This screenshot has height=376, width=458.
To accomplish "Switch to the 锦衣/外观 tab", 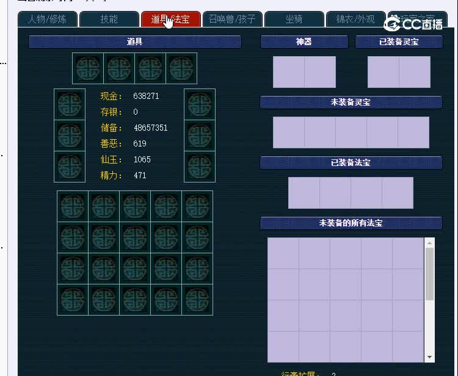I will coord(355,19).
